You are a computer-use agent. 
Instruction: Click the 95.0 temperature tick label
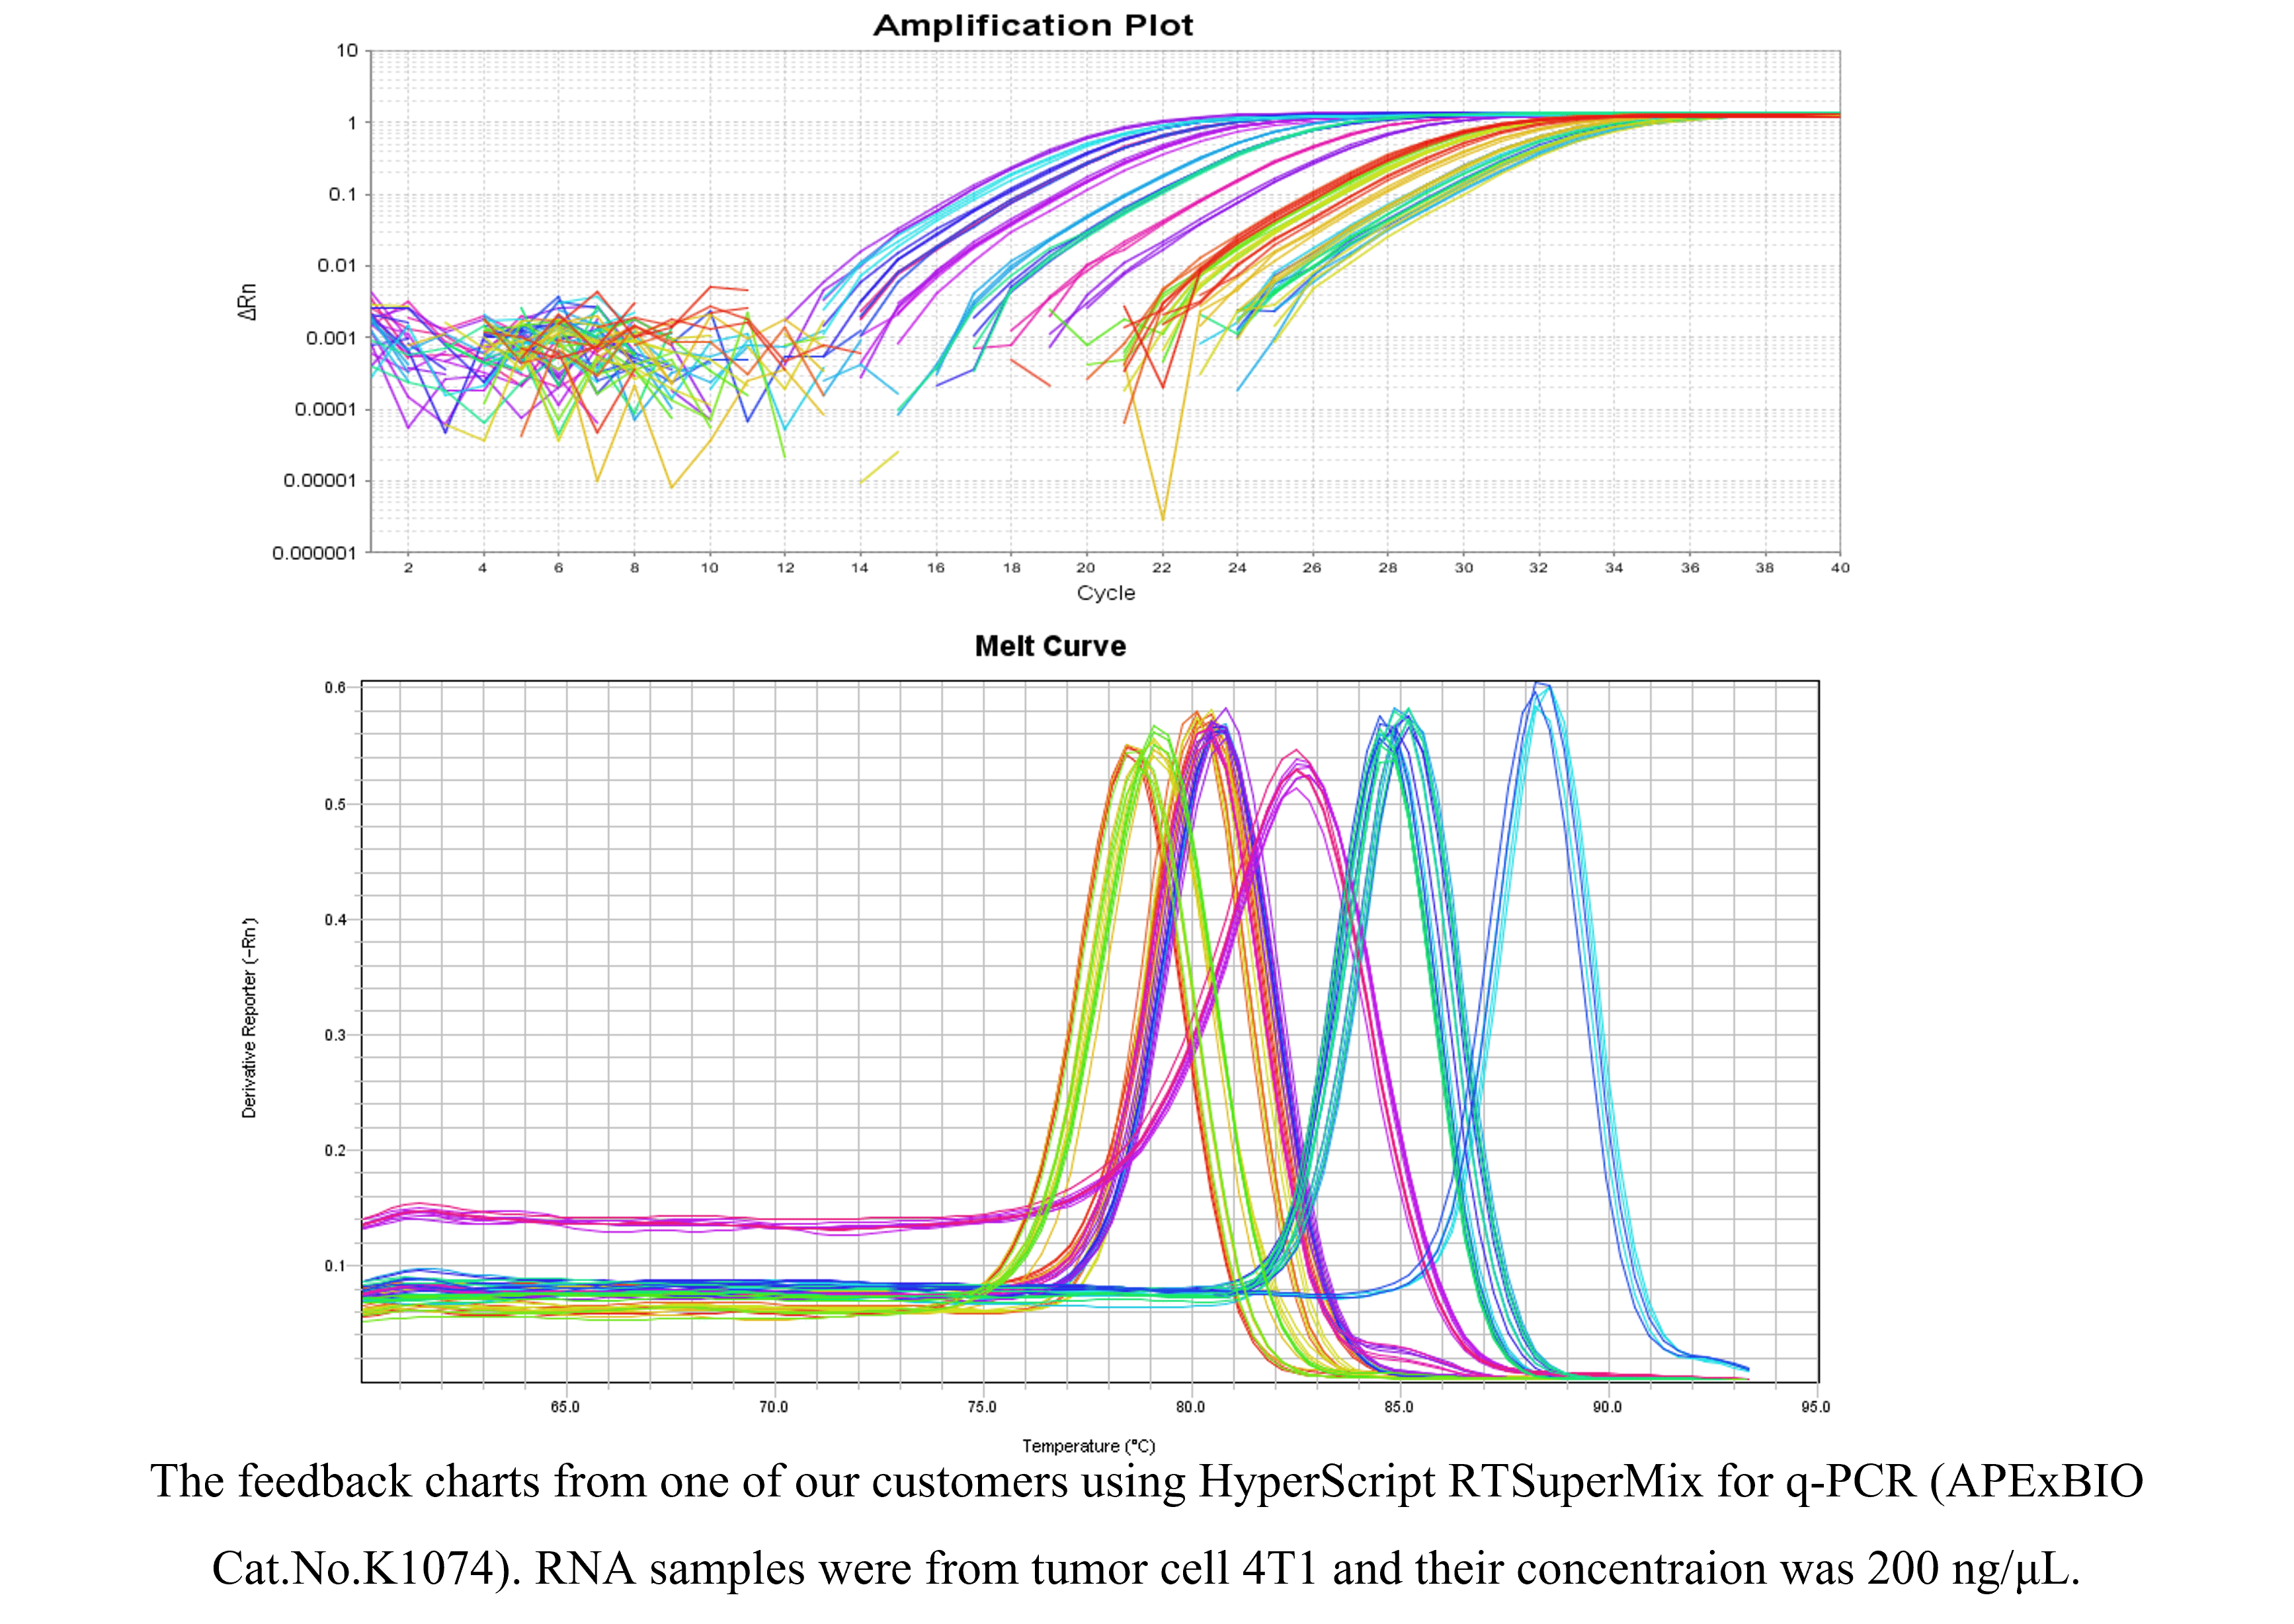point(1815,1407)
